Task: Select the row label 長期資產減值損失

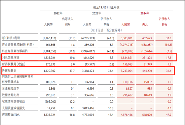Action: pos(13,108)
